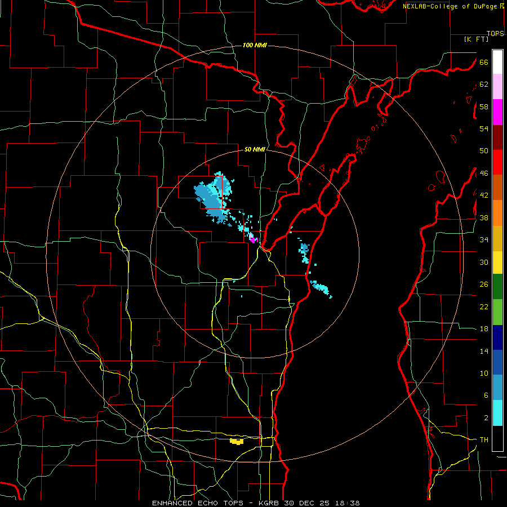This screenshot has width=507, height=507.
Task: Click the white swatch in the tops legend
Action: [497, 62]
